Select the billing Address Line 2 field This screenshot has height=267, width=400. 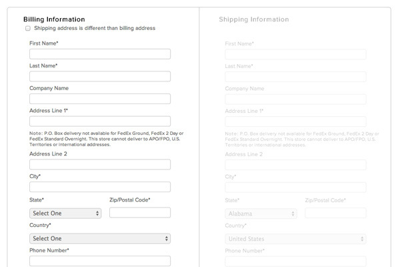[100, 165]
